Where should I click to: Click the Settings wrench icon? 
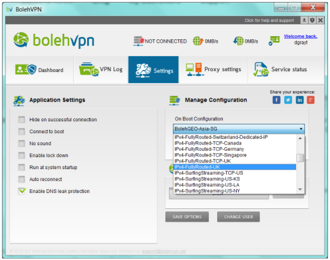coord(143,70)
